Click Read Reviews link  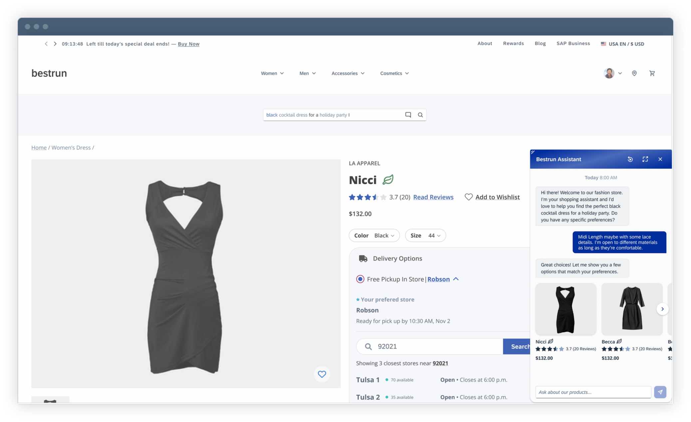pos(433,197)
